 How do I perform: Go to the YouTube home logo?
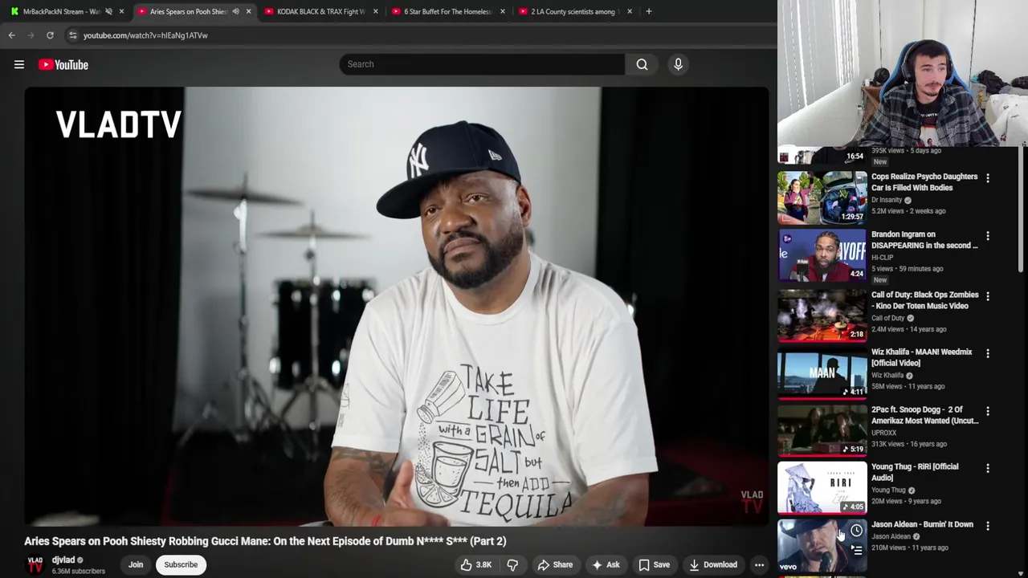(x=63, y=64)
